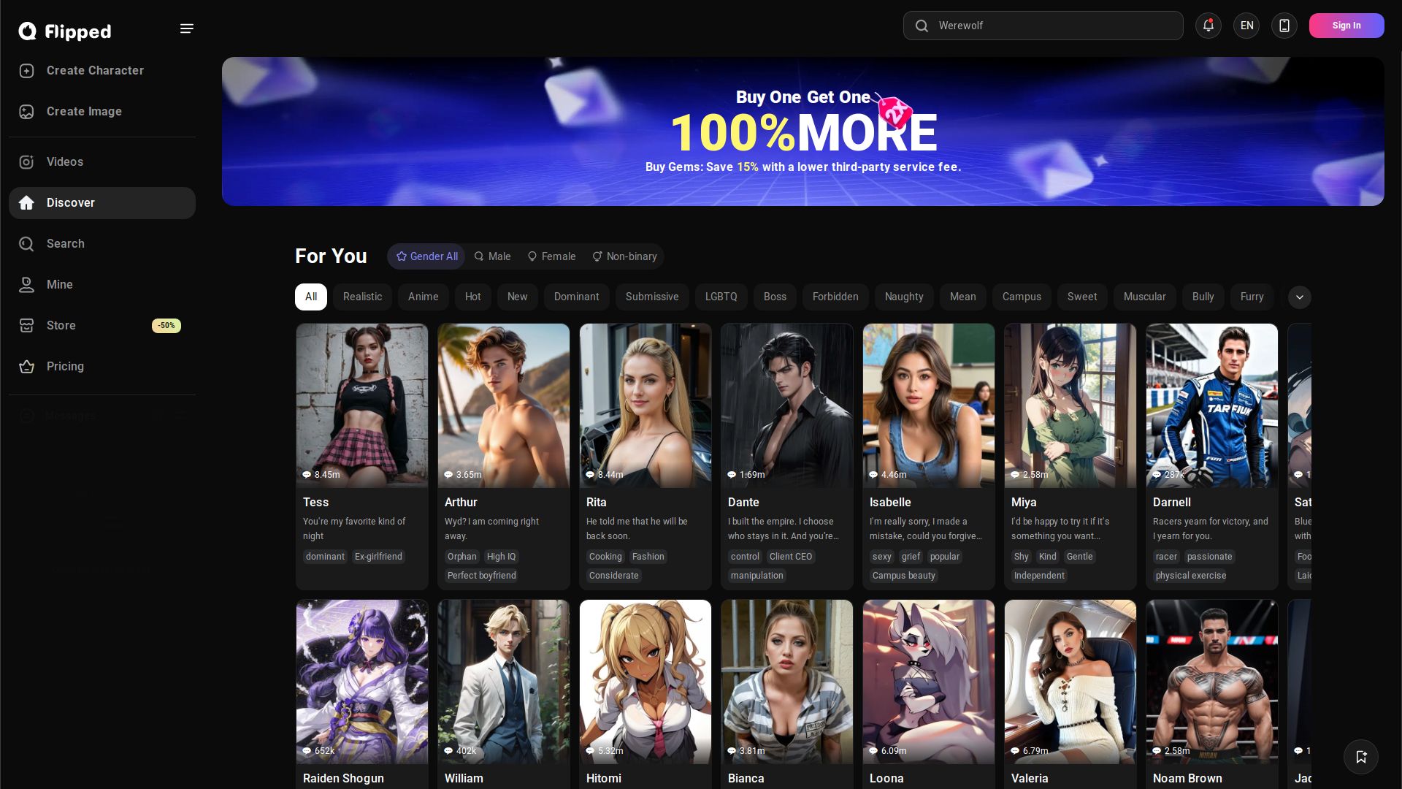Click the mobile app phone icon

click(x=1284, y=26)
